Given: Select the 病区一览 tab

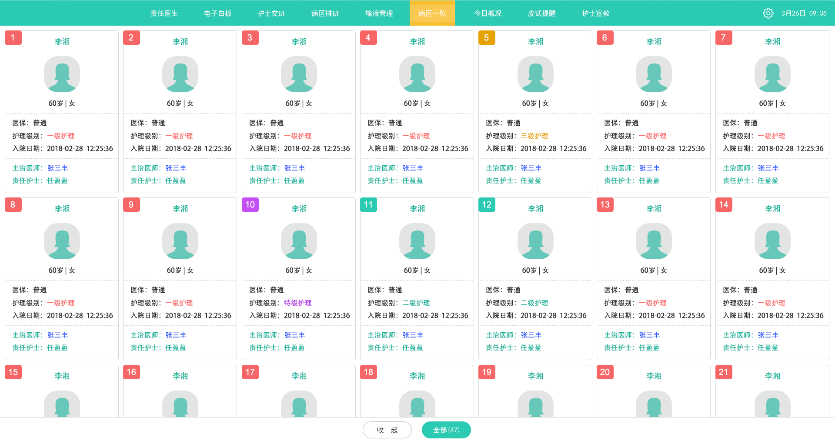Looking at the screenshot, I should [x=432, y=13].
